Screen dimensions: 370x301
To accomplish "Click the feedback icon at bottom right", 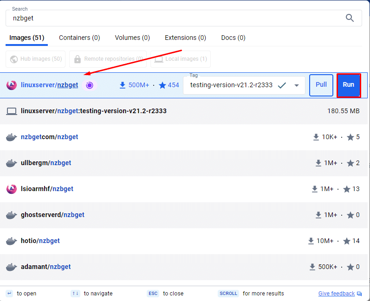I will 359,294.
